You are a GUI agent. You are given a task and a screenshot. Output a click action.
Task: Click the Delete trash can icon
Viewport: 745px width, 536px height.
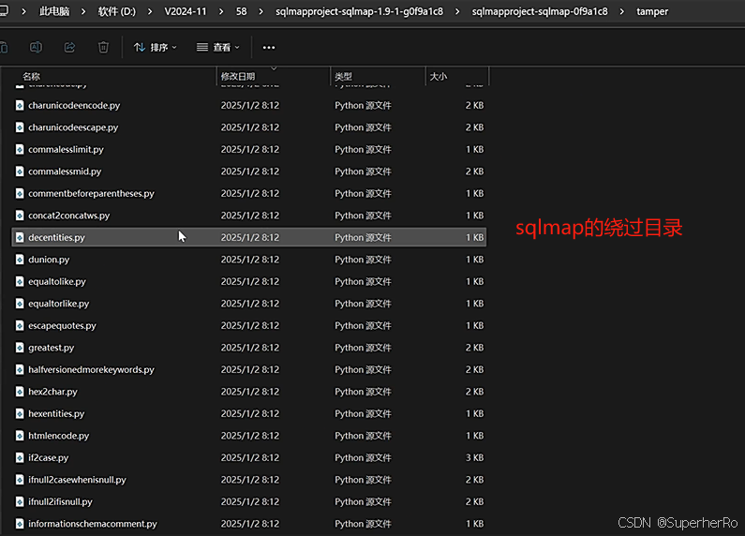[103, 47]
